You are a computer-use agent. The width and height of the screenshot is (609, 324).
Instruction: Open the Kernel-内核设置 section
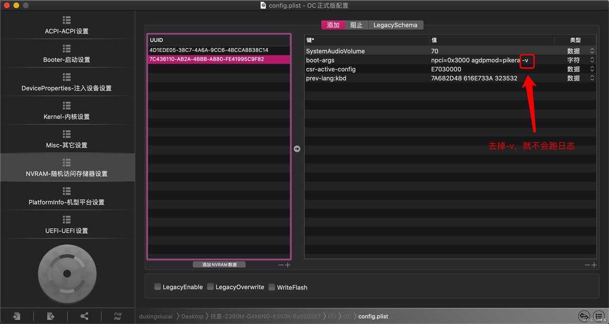click(x=67, y=111)
